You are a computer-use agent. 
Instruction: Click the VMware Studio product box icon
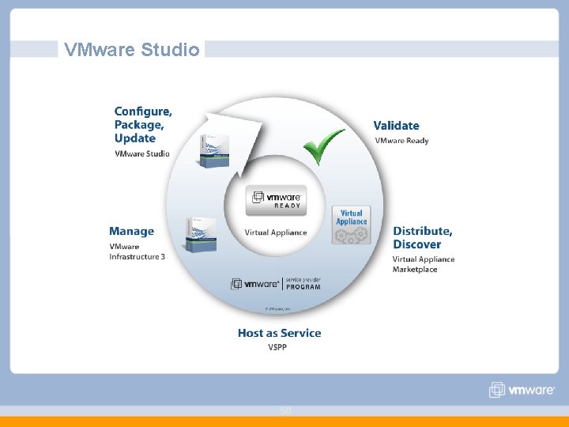(214, 151)
